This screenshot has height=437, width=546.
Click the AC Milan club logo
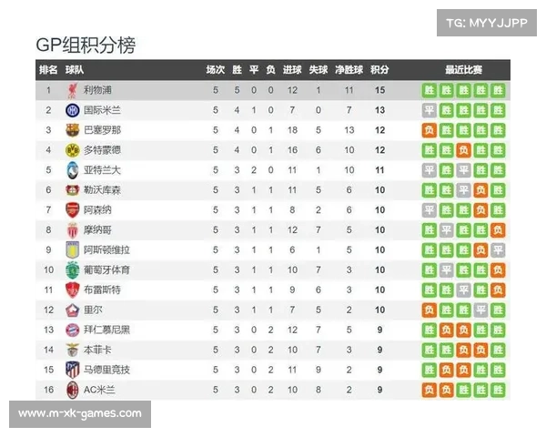coord(73,390)
